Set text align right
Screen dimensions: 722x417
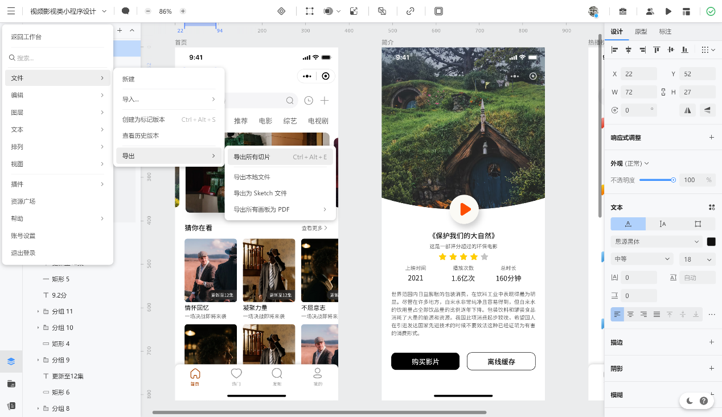click(x=643, y=314)
